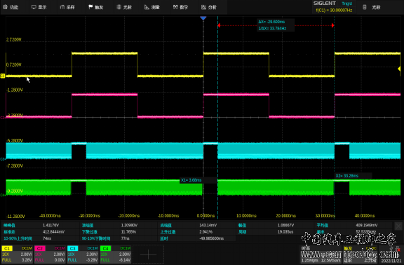Click the 2.7200V vertical scale label
Viewport: 404px width, 265px height.
[x=13, y=40]
